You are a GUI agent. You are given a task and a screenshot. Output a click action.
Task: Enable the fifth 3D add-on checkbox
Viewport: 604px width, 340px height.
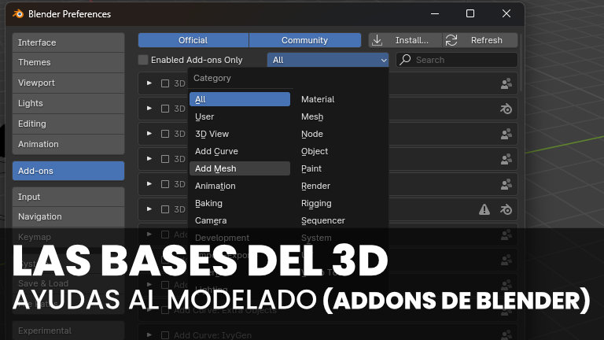pos(165,184)
